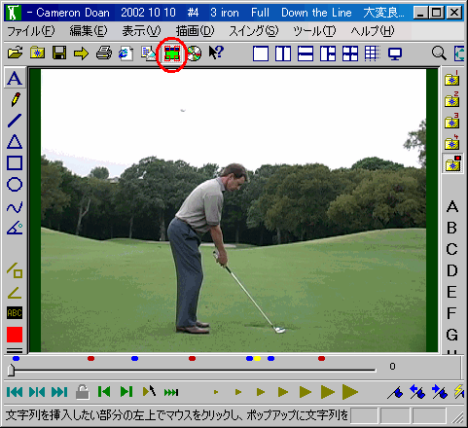Step back one frame (green)
This screenshot has height=428, width=468.
click(x=104, y=392)
